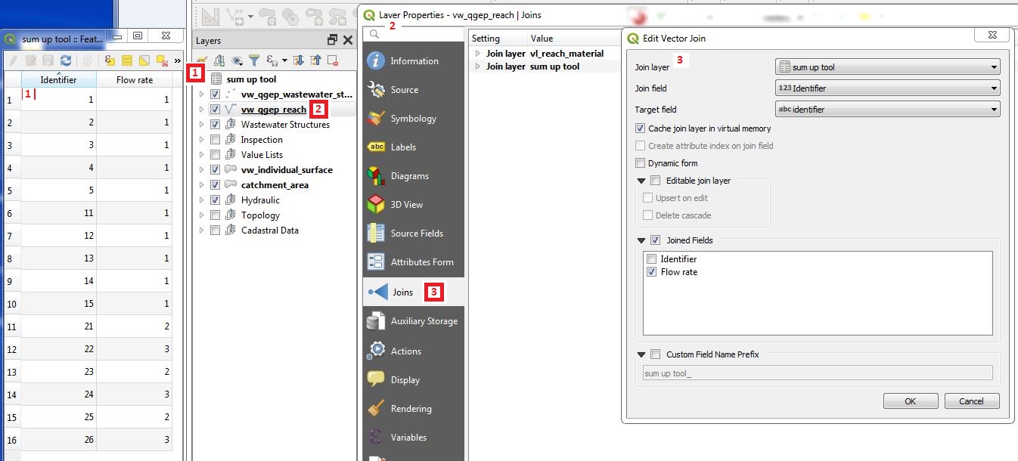Collapse Custom Field Name Prefix group triangle

[x=641, y=354]
